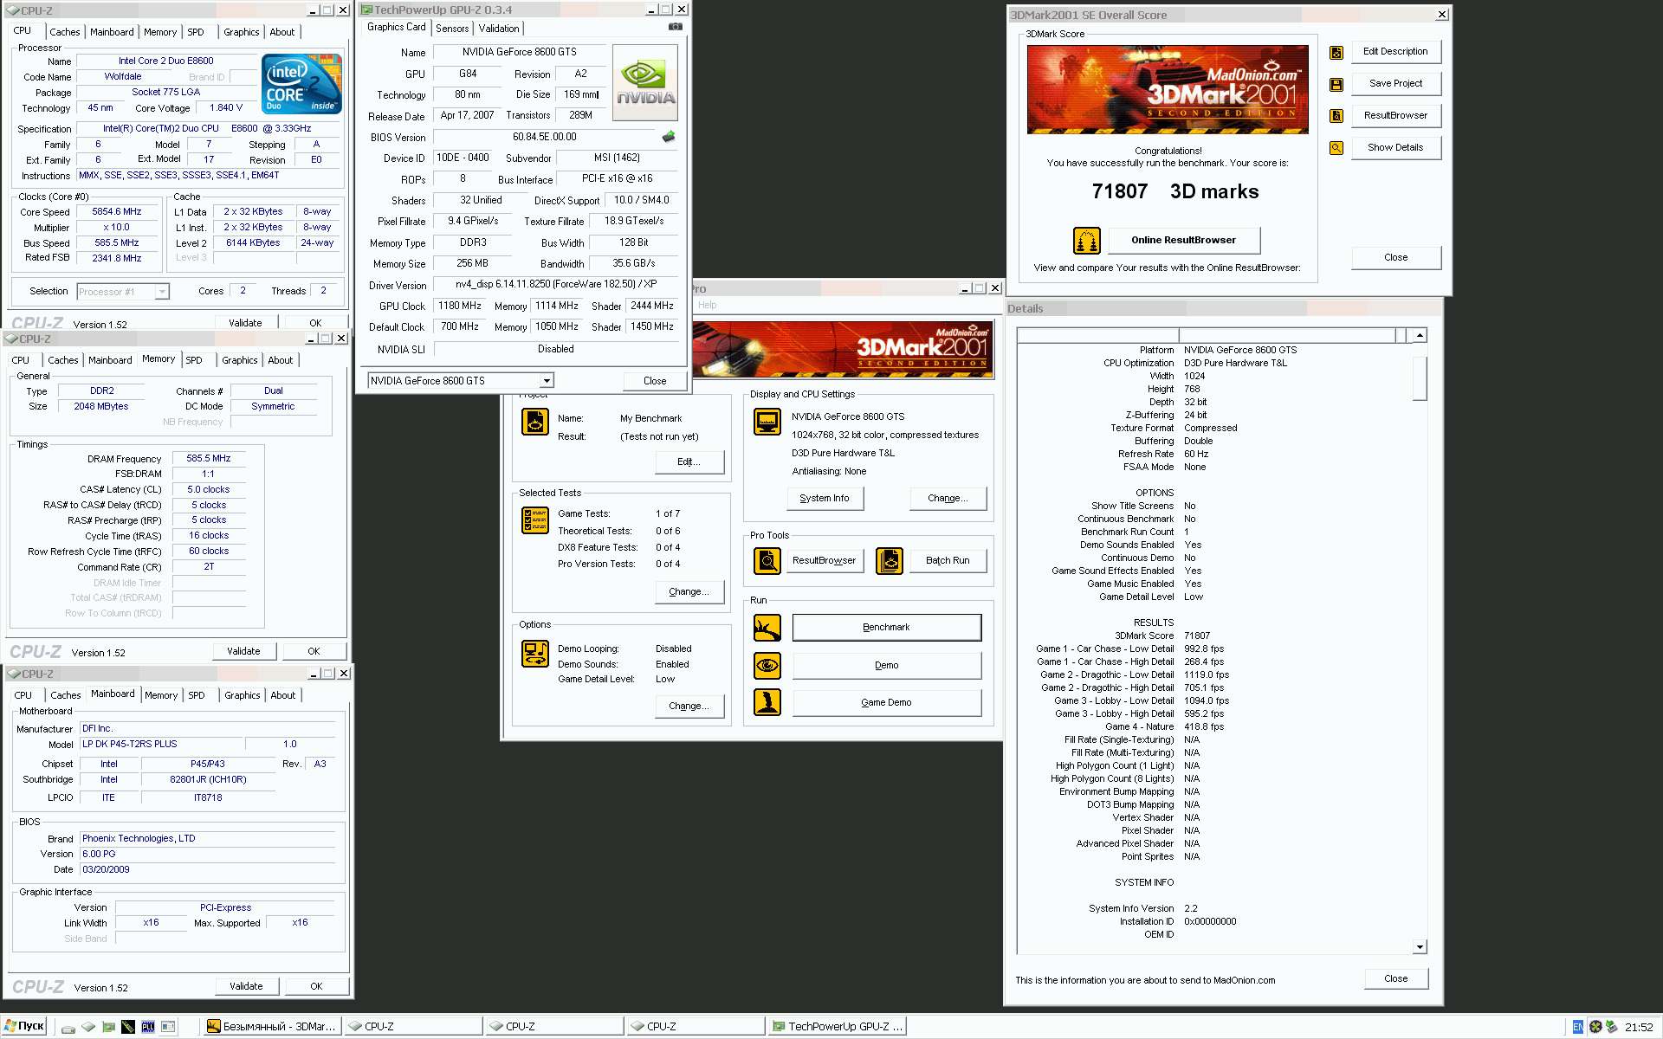The width and height of the screenshot is (1663, 1039).
Task: Open the NVIDIA GeForce 8600 GTS dropdown in GPU-Z
Action: pyautogui.click(x=547, y=381)
